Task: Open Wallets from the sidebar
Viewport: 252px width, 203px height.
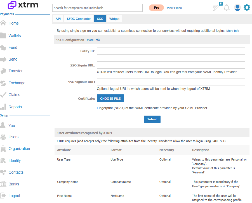Action: point(15,36)
